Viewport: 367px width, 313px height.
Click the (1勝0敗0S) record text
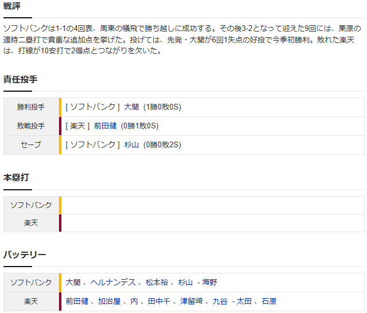coord(162,107)
